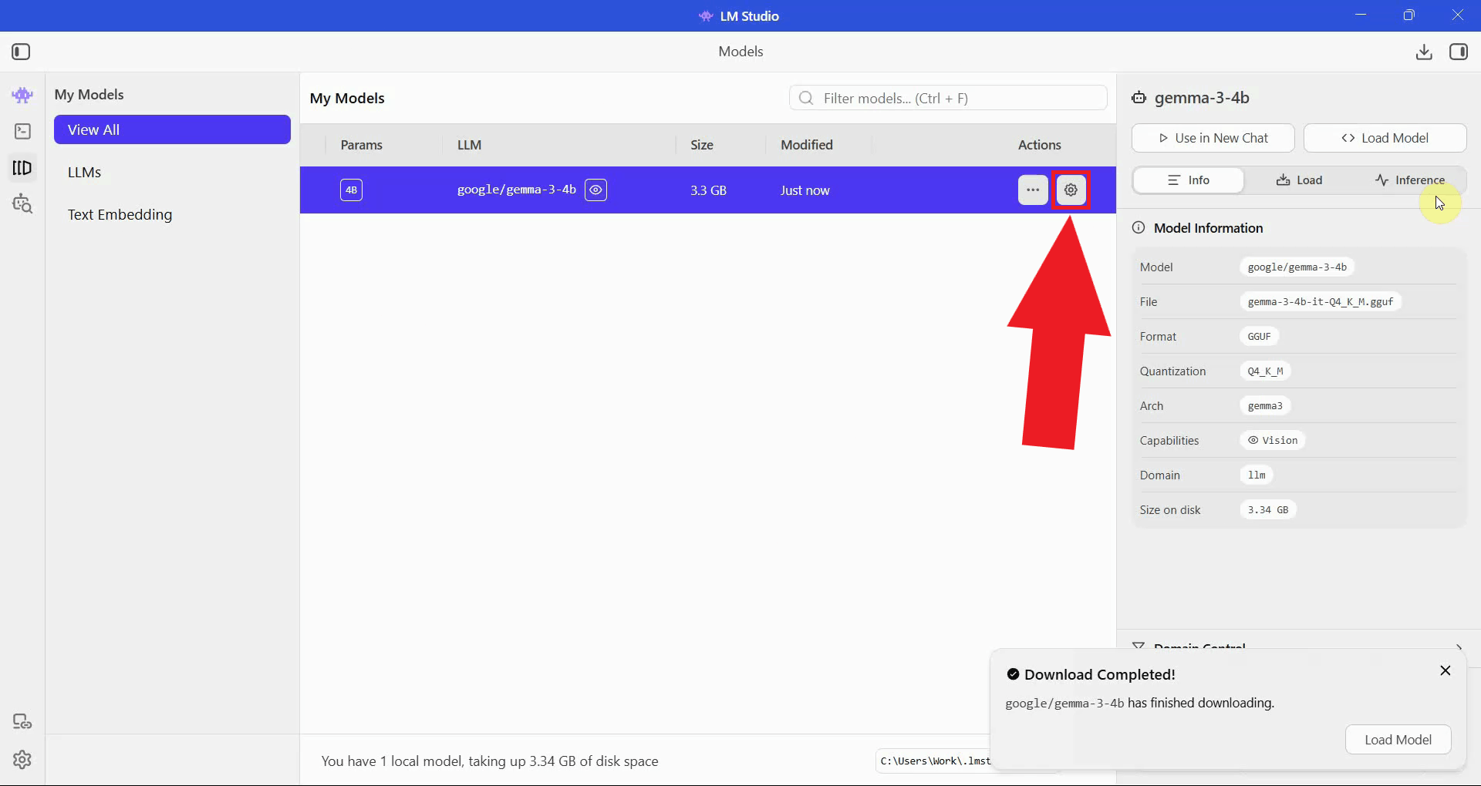This screenshot has width=1481, height=786.
Task: Switch to the Load tab
Action: [1300, 180]
